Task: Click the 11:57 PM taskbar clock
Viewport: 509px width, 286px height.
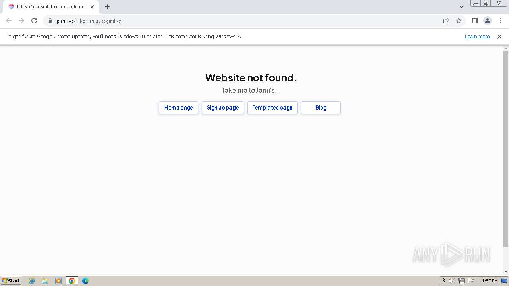Action: (489, 281)
